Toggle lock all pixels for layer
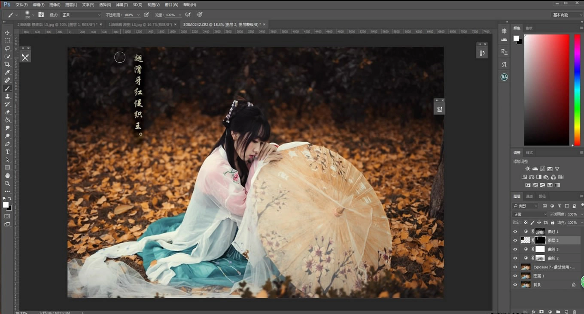 pyautogui.click(x=553, y=223)
